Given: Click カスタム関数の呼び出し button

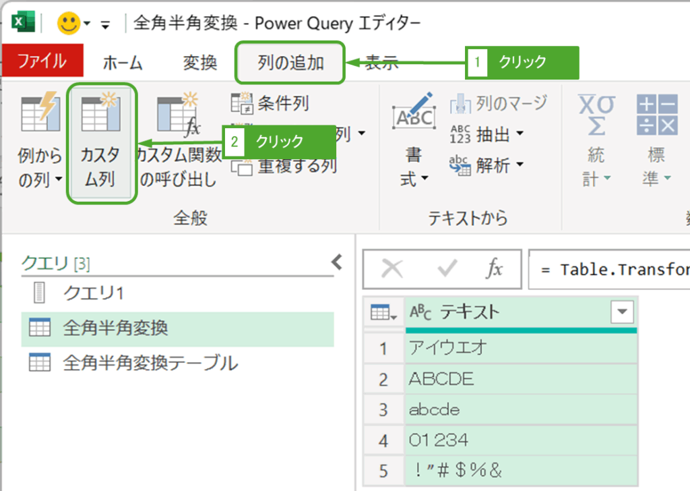Looking at the screenshot, I should pyautogui.click(x=178, y=140).
